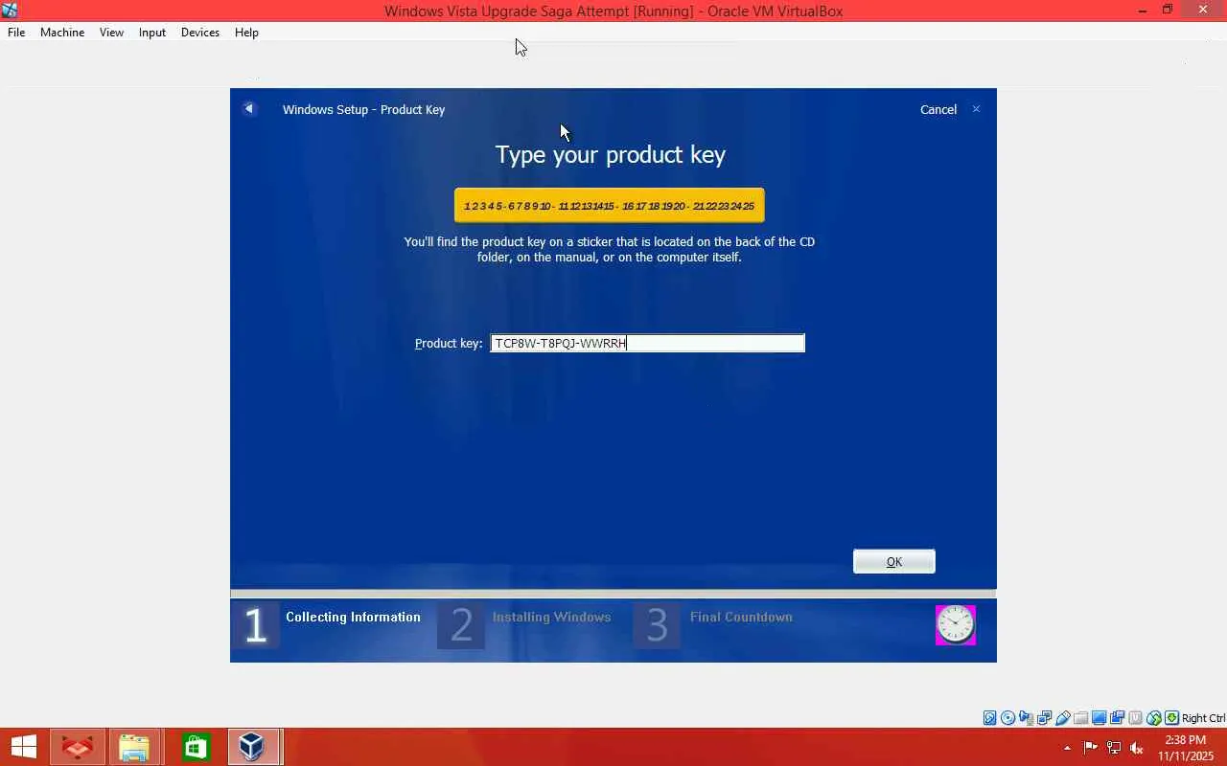Click the "Collecting Information" step label

(353, 617)
